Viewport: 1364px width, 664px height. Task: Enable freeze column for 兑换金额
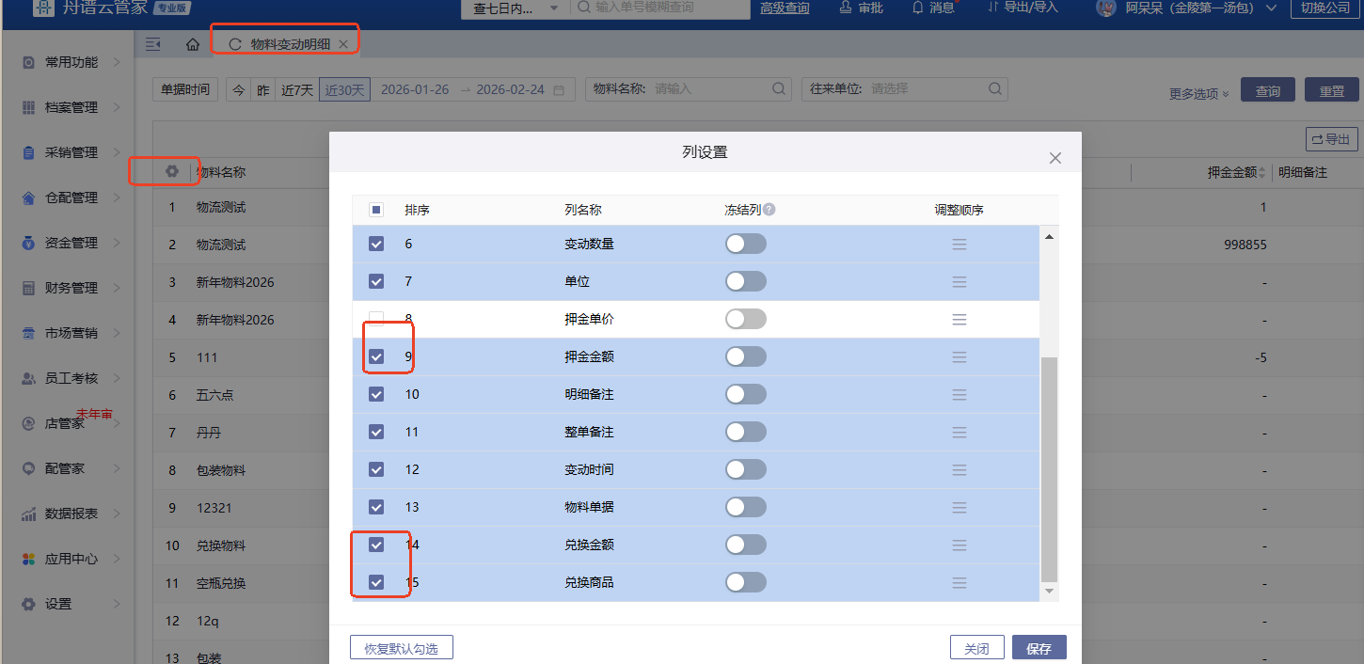coord(745,545)
